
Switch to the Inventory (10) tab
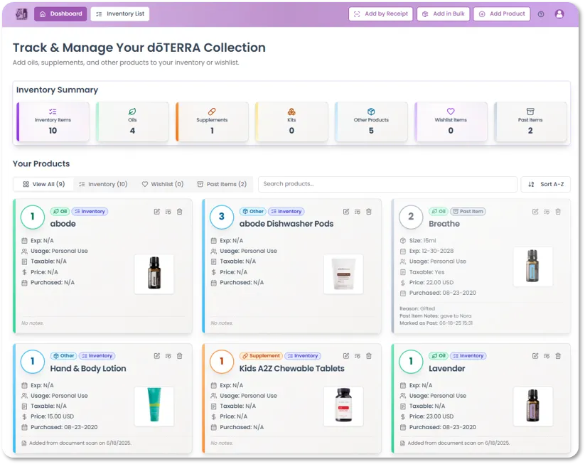(103, 184)
